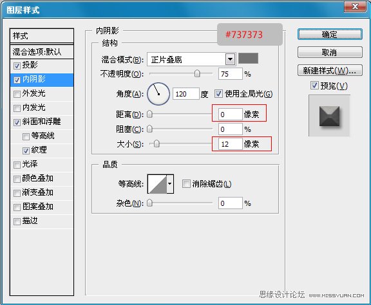Open the 等高线 contour picker arrow

pos(170,184)
